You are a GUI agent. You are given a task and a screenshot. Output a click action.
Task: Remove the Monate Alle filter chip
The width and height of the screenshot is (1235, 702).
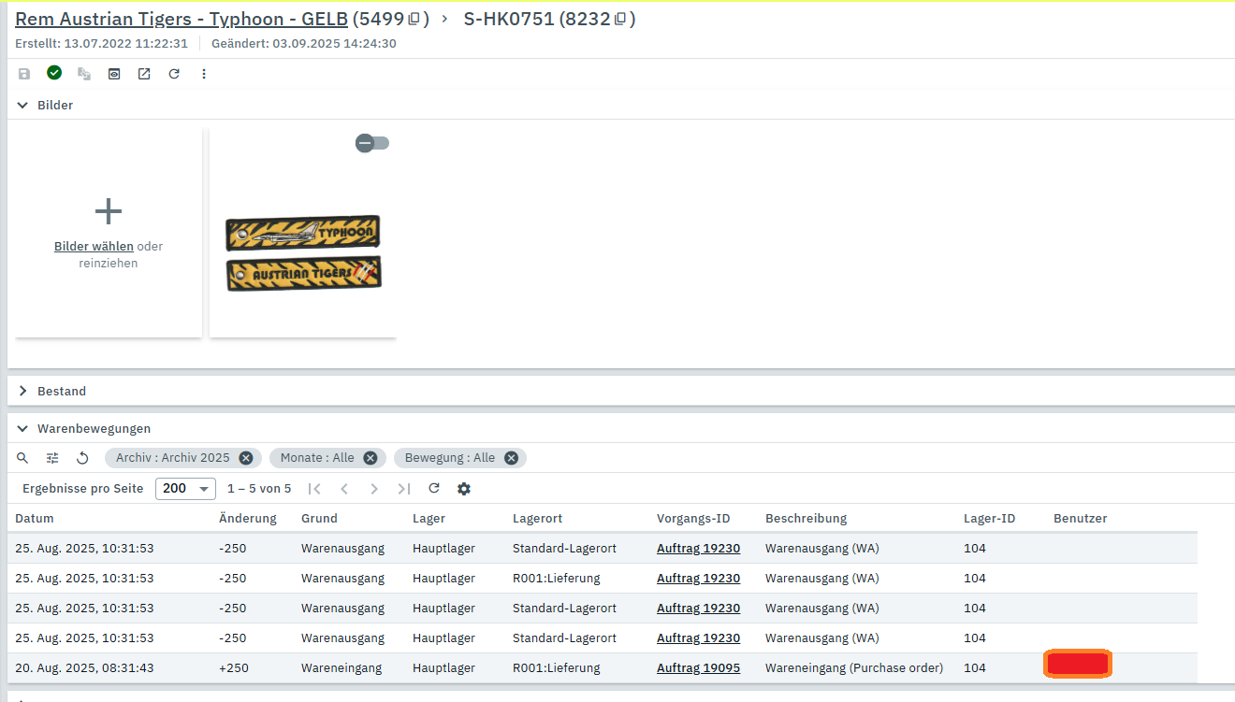(370, 458)
